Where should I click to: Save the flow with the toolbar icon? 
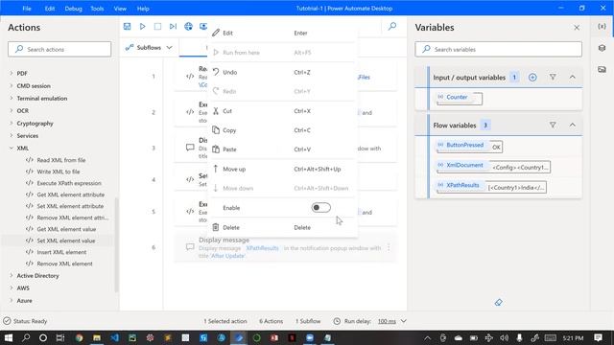(127, 26)
